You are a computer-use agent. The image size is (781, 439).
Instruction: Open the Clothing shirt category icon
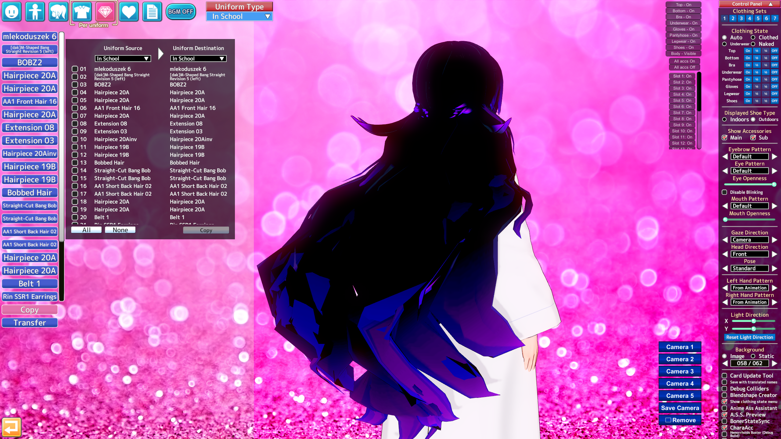coord(82,12)
